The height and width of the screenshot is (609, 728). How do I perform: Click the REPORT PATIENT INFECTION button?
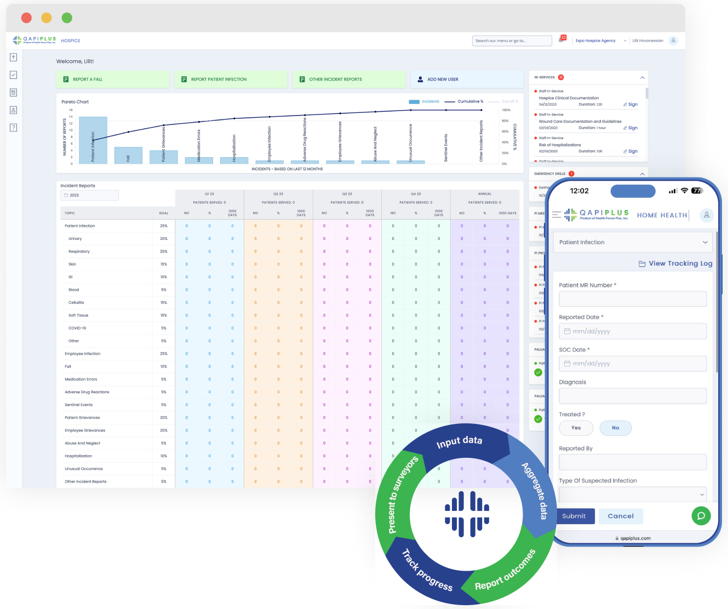[x=231, y=79]
